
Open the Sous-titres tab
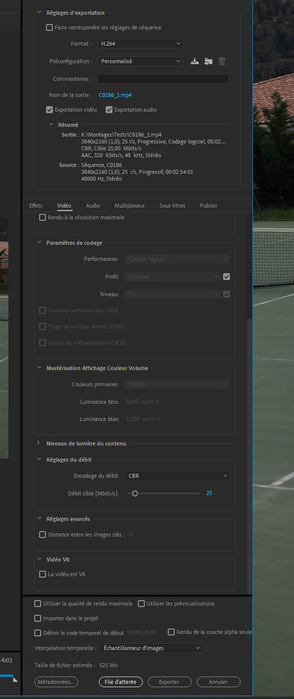click(x=172, y=206)
